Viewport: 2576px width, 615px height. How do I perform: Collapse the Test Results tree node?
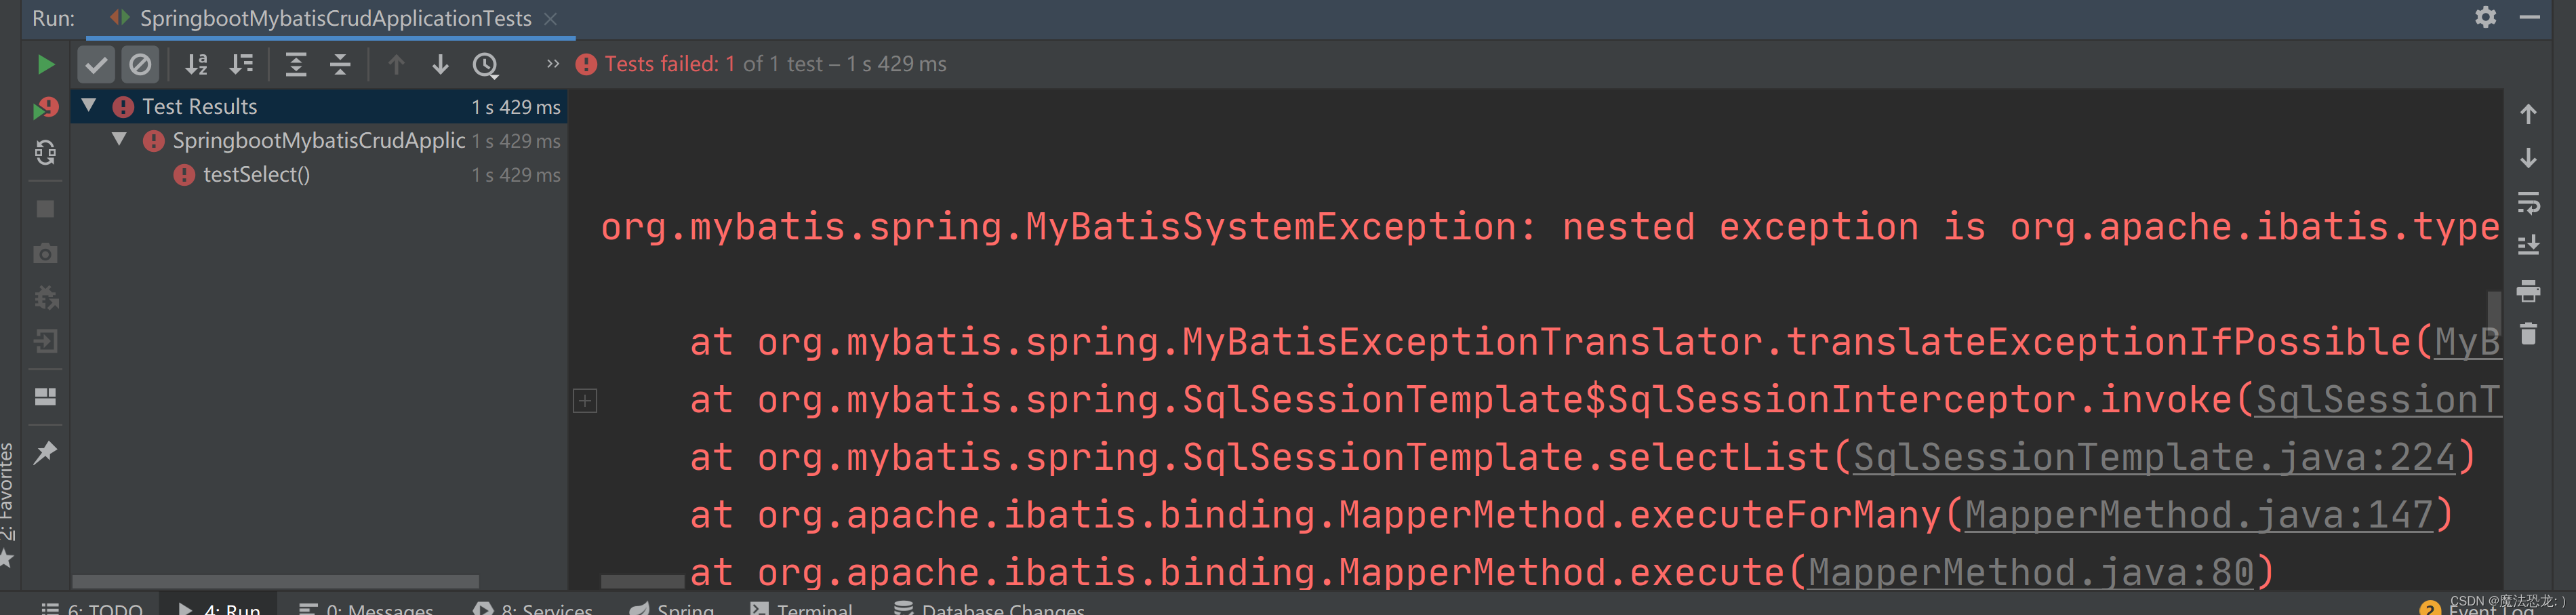(x=89, y=105)
